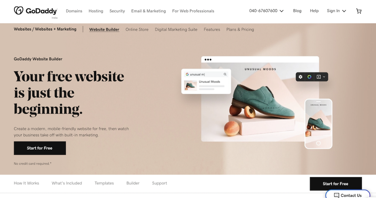Go to Plans & Pricing tab

click(240, 29)
